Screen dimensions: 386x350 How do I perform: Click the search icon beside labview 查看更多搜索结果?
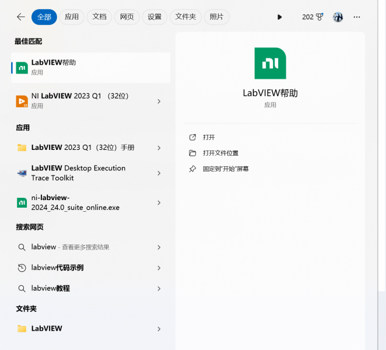coord(22,247)
